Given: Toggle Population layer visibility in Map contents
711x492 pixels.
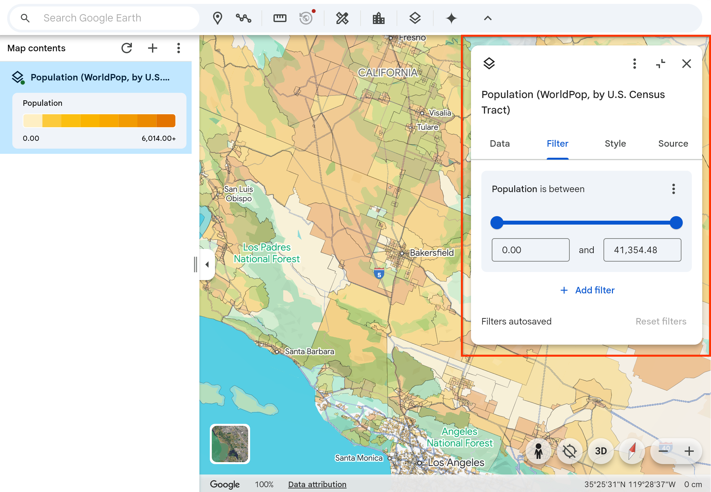Looking at the screenshot, I should [18, 78].
